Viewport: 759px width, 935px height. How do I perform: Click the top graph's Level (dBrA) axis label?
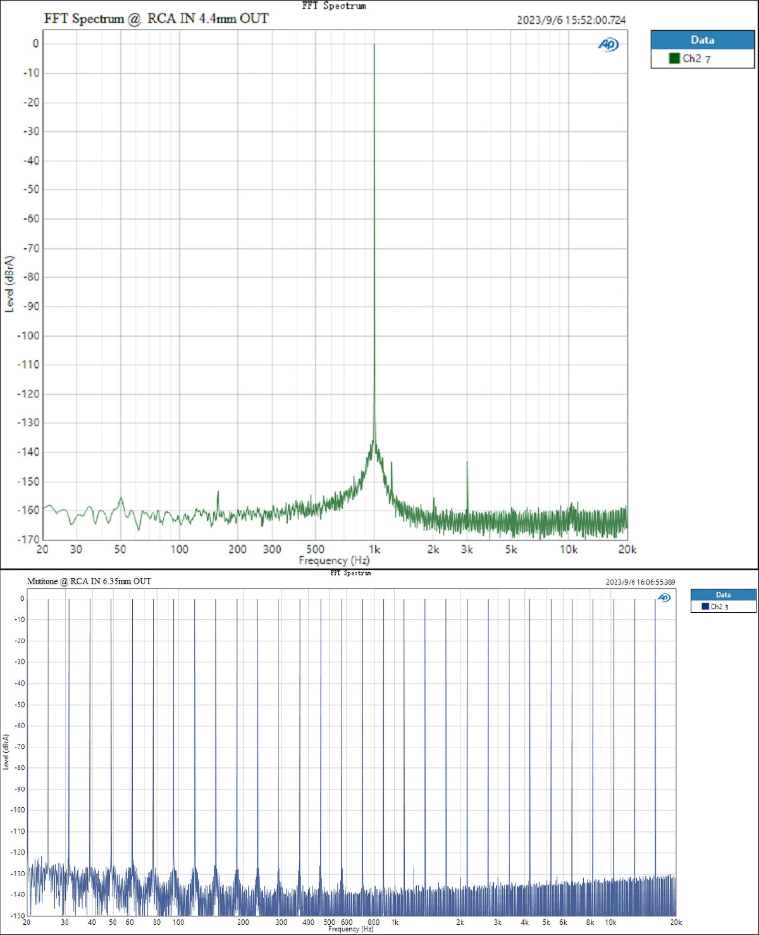point(9,284)
